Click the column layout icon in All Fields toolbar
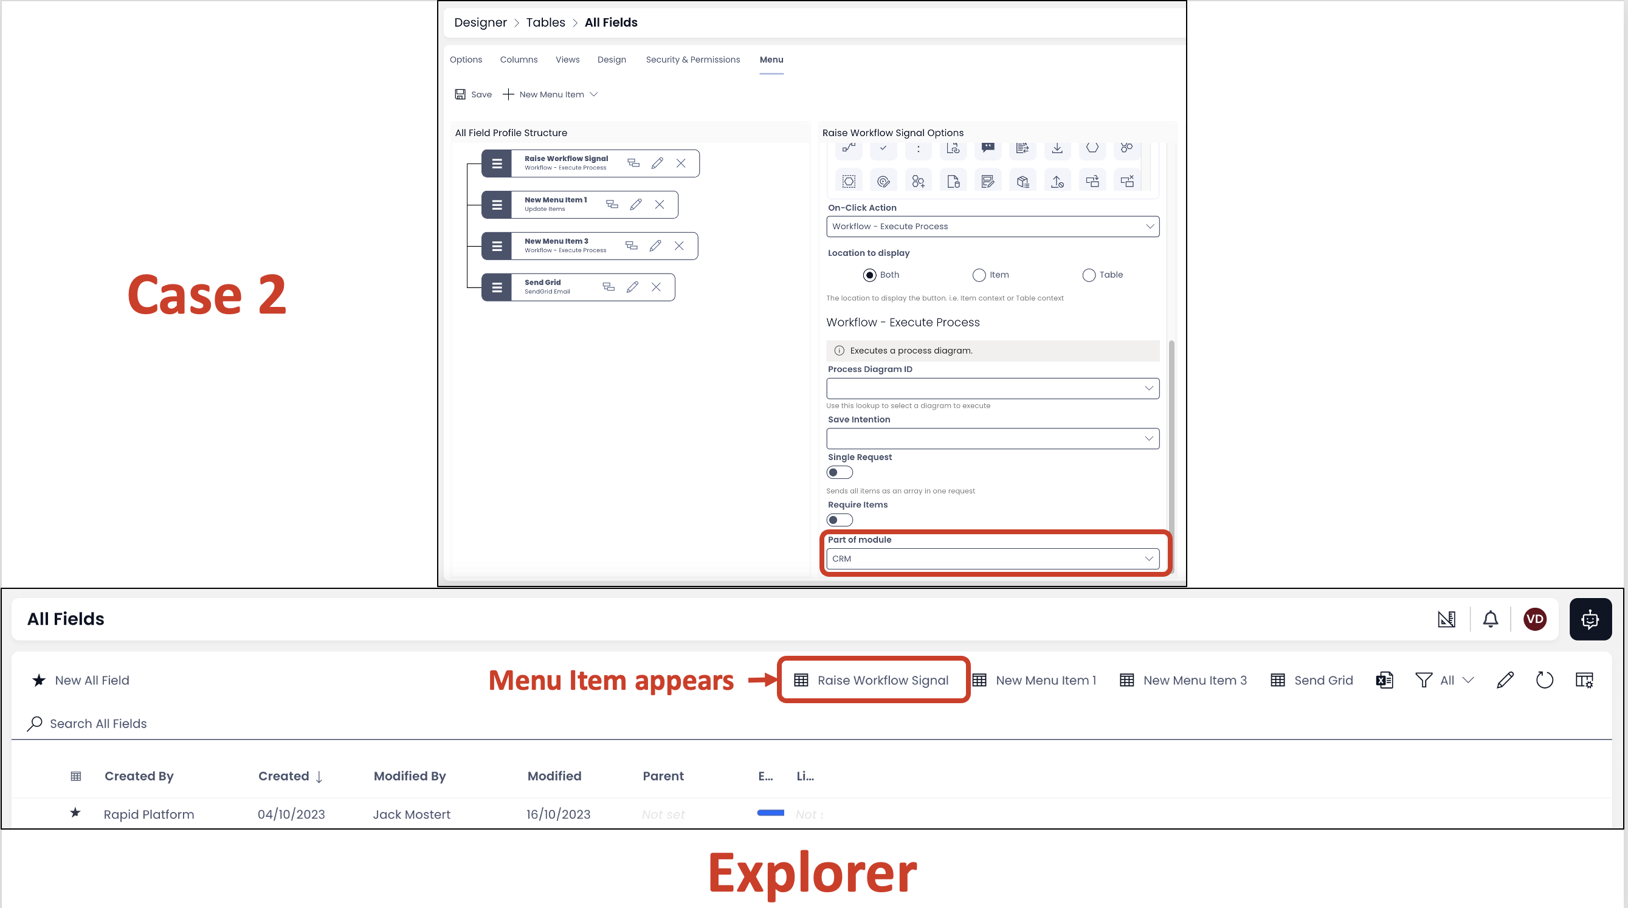 1585,680
